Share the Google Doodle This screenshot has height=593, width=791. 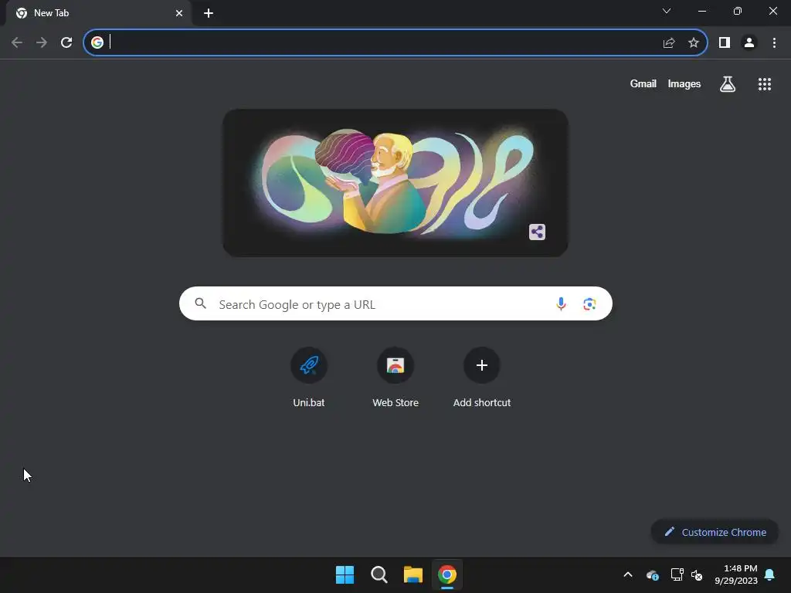pyautogui.click(x=538, y=232)
